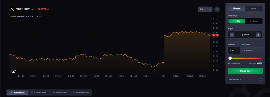Click the current price tag 3.2174 on axis

click(x=216, y=35)
